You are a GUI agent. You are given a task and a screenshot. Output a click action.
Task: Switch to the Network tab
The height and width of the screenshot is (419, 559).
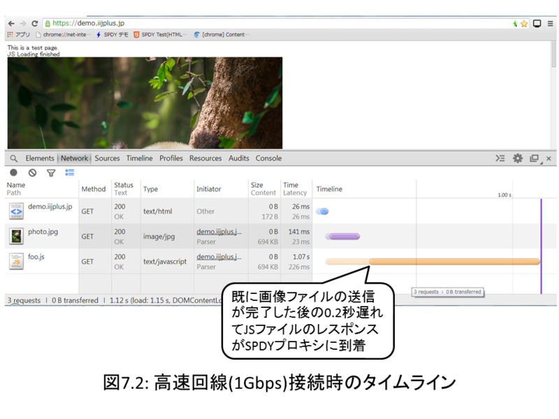click(74, 159)
